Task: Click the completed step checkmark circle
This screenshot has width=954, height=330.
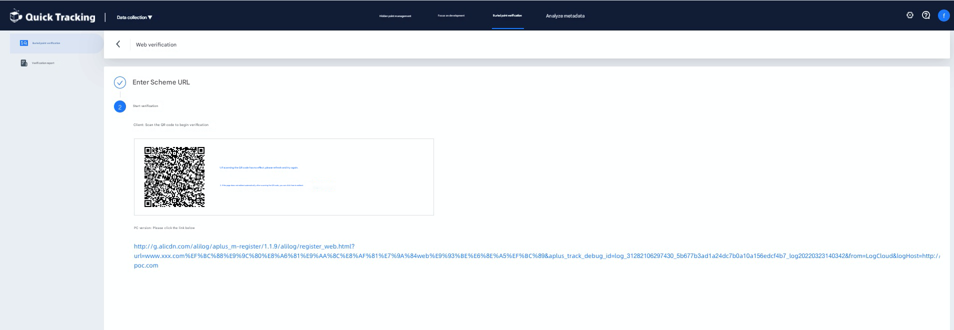Action: (x=120, y=82)
